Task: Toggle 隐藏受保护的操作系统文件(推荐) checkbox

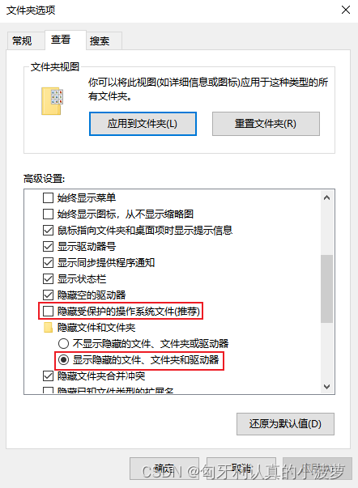Action: click(x=48, y=311)
